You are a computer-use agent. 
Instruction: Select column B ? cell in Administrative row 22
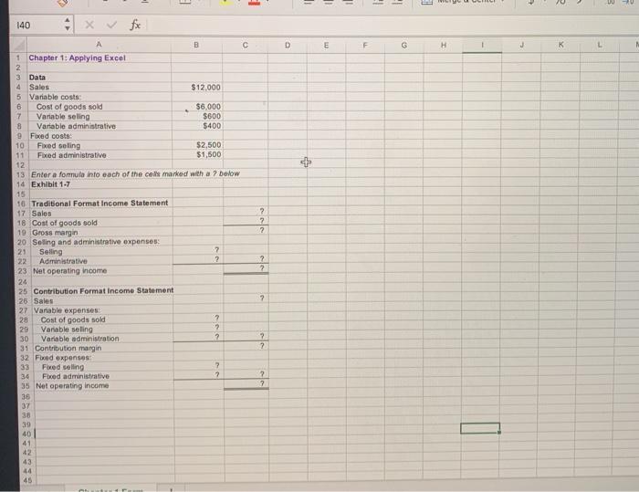198,259
